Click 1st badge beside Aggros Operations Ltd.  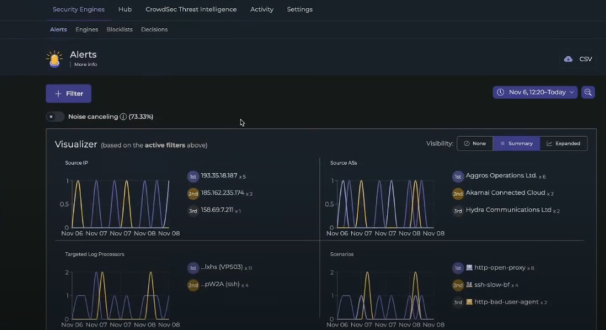457,177
